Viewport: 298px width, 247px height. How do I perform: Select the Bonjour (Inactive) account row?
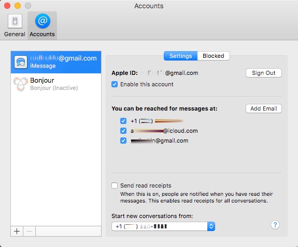point(56,84)
